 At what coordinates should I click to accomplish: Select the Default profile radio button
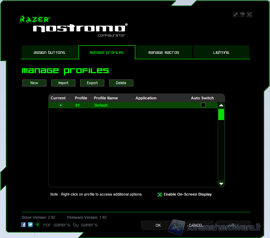61,105
